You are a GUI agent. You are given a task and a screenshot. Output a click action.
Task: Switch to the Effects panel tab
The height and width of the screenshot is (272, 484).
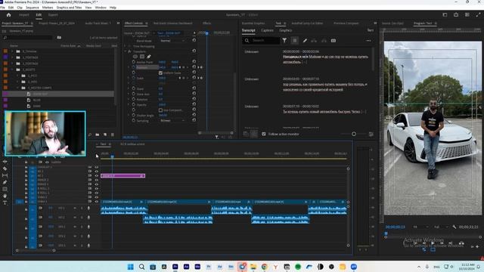pos(206,23)
